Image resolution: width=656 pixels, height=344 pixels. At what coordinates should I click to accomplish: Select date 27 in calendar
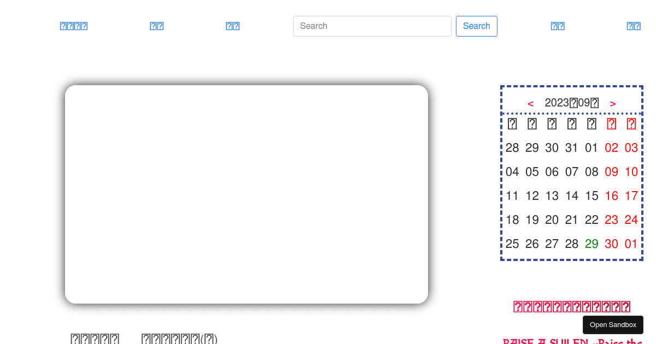pos(552,244)
